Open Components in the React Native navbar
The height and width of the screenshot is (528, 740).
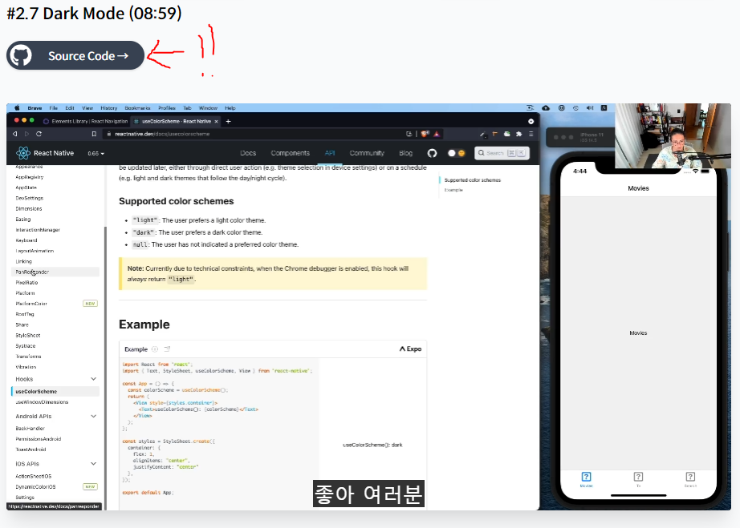(291, 153)
